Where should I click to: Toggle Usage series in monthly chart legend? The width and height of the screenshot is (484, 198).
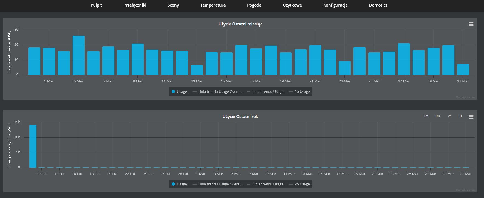point(179,92)
